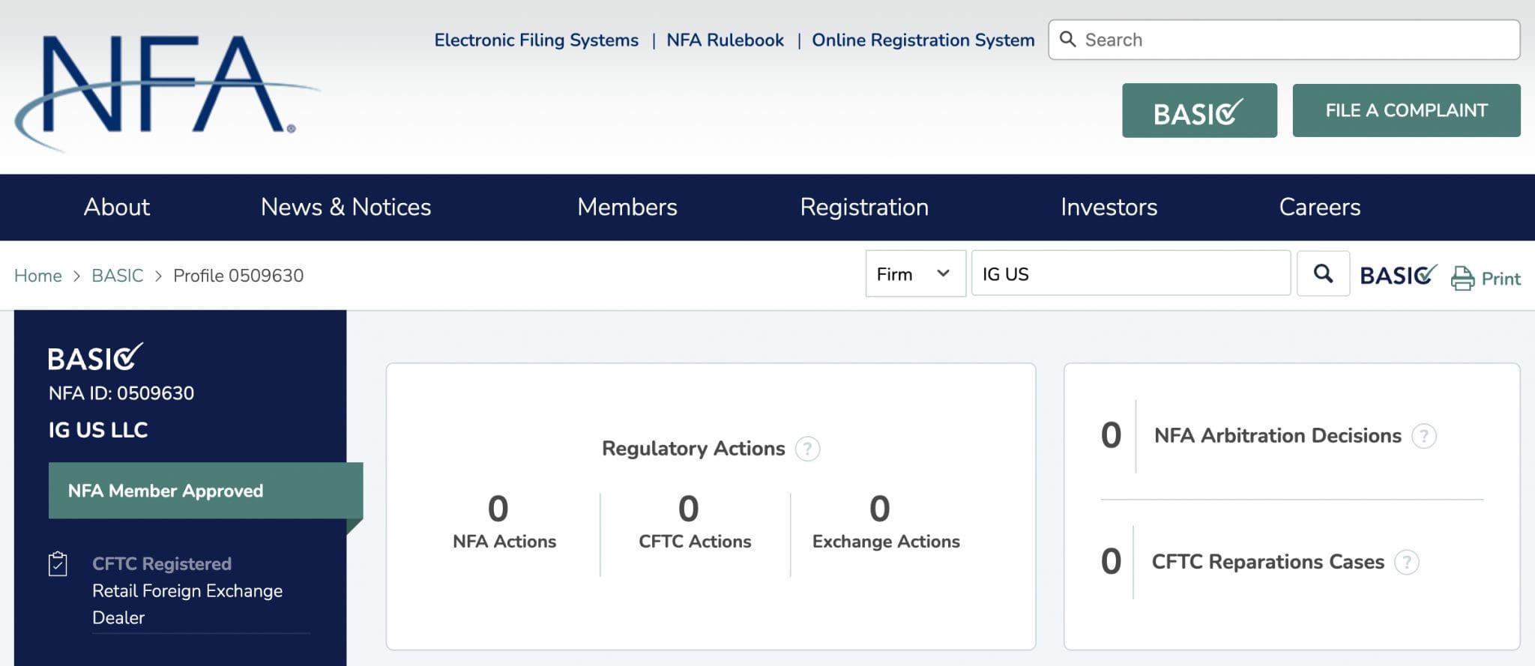Open help icon next to Regulatory Actions
The height and width of the screenshot is (666, 1535).
807,449
